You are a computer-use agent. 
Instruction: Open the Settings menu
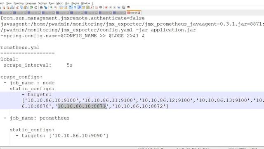[x=42, y=3]
